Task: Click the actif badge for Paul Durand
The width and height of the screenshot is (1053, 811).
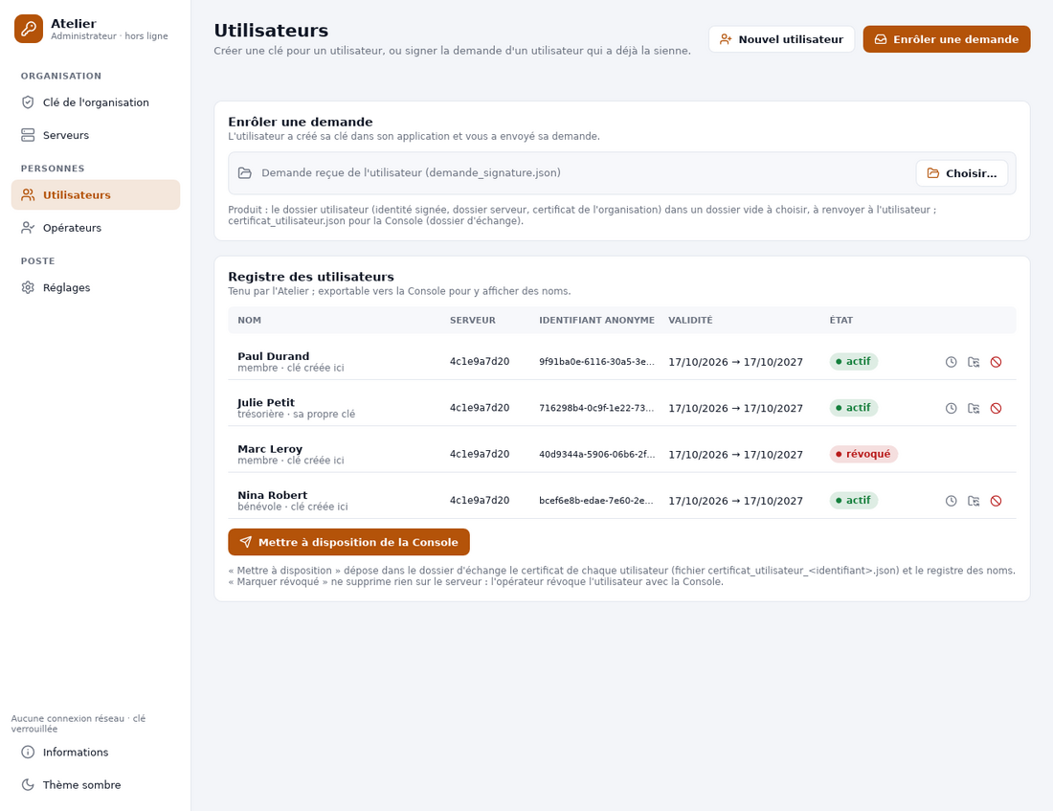Action: pos(854,362)
